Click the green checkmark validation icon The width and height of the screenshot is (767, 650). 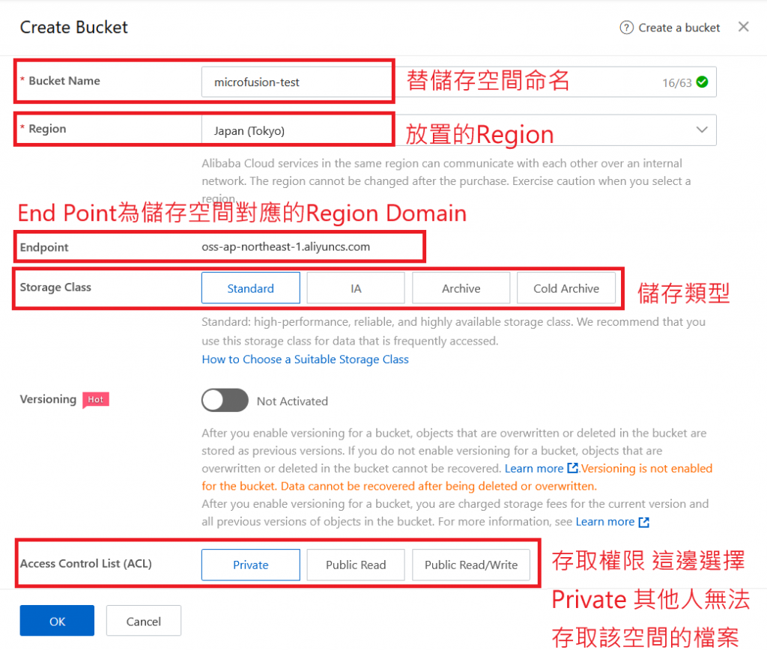[x=702, y=82]
